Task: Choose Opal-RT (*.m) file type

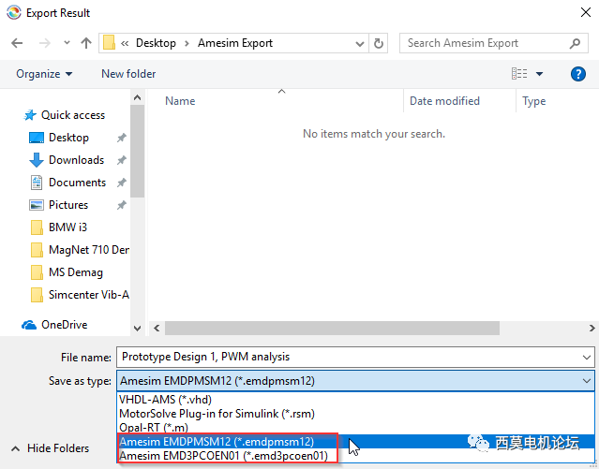Action: pos(355,428)
